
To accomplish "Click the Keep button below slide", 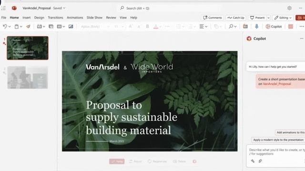I will [x=117, y=161].
